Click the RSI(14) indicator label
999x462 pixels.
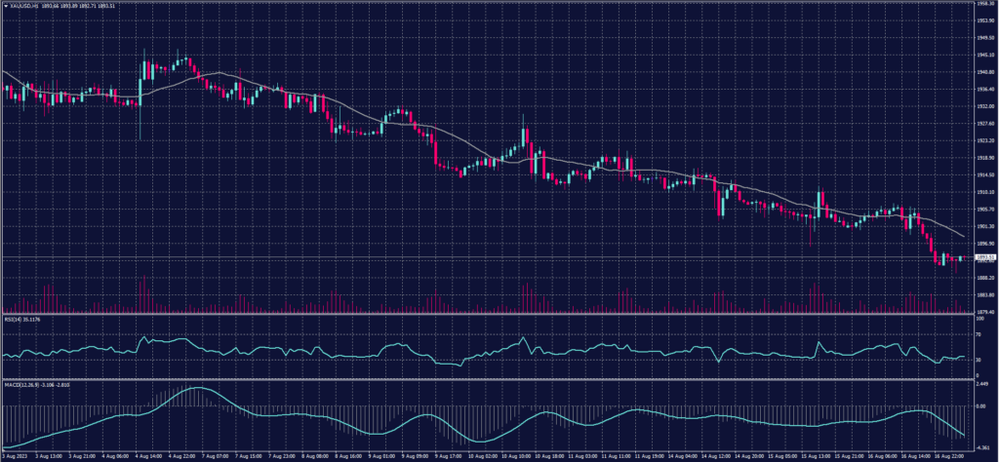click(15, 318)
